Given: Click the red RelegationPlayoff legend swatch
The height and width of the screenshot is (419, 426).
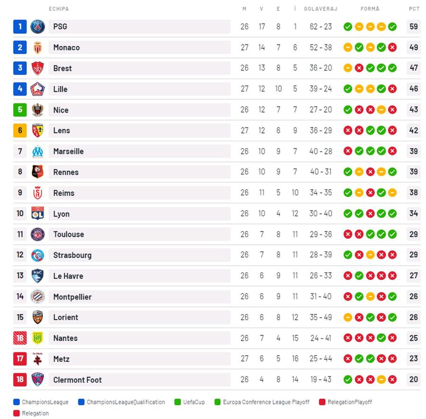Looking at the screenshot, I should click(x=322, y=402).
